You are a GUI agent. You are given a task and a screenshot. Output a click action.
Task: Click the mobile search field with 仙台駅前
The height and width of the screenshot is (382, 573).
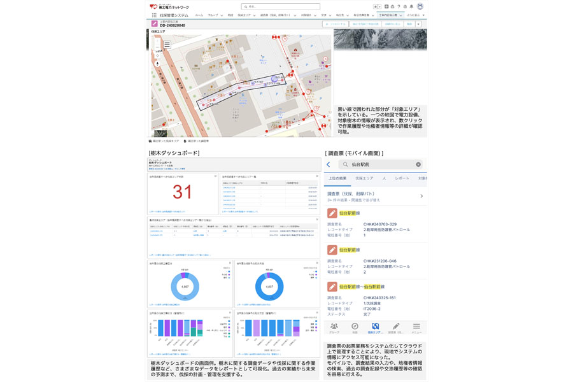(x=381, y=164)
